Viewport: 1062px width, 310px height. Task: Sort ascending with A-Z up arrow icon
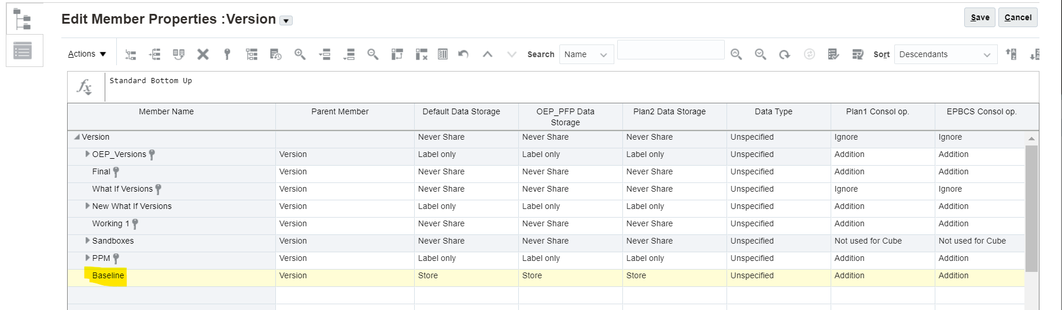click(1011, 54)
